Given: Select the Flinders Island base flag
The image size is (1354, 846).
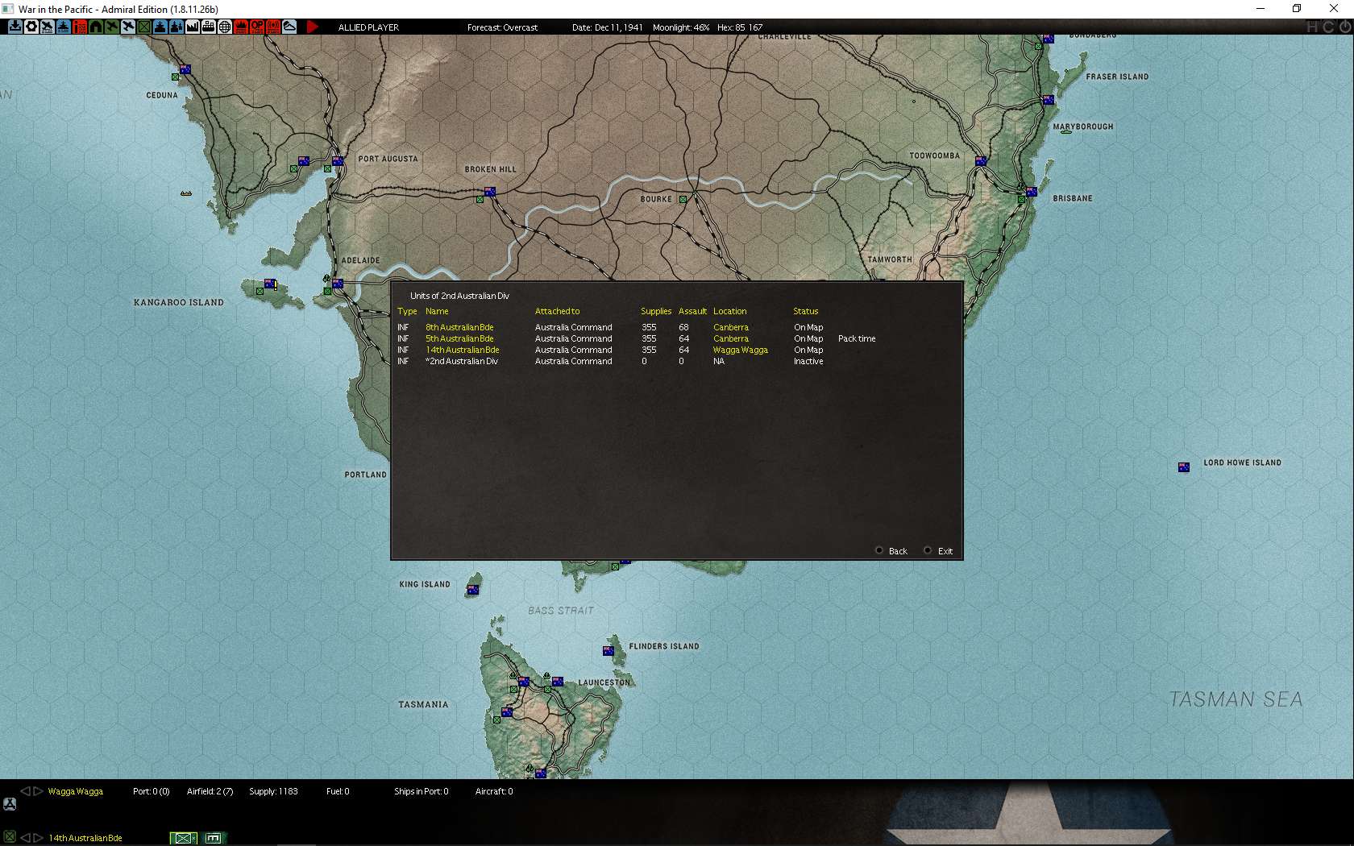Looking at the screenshot, I should pos(608,650).
